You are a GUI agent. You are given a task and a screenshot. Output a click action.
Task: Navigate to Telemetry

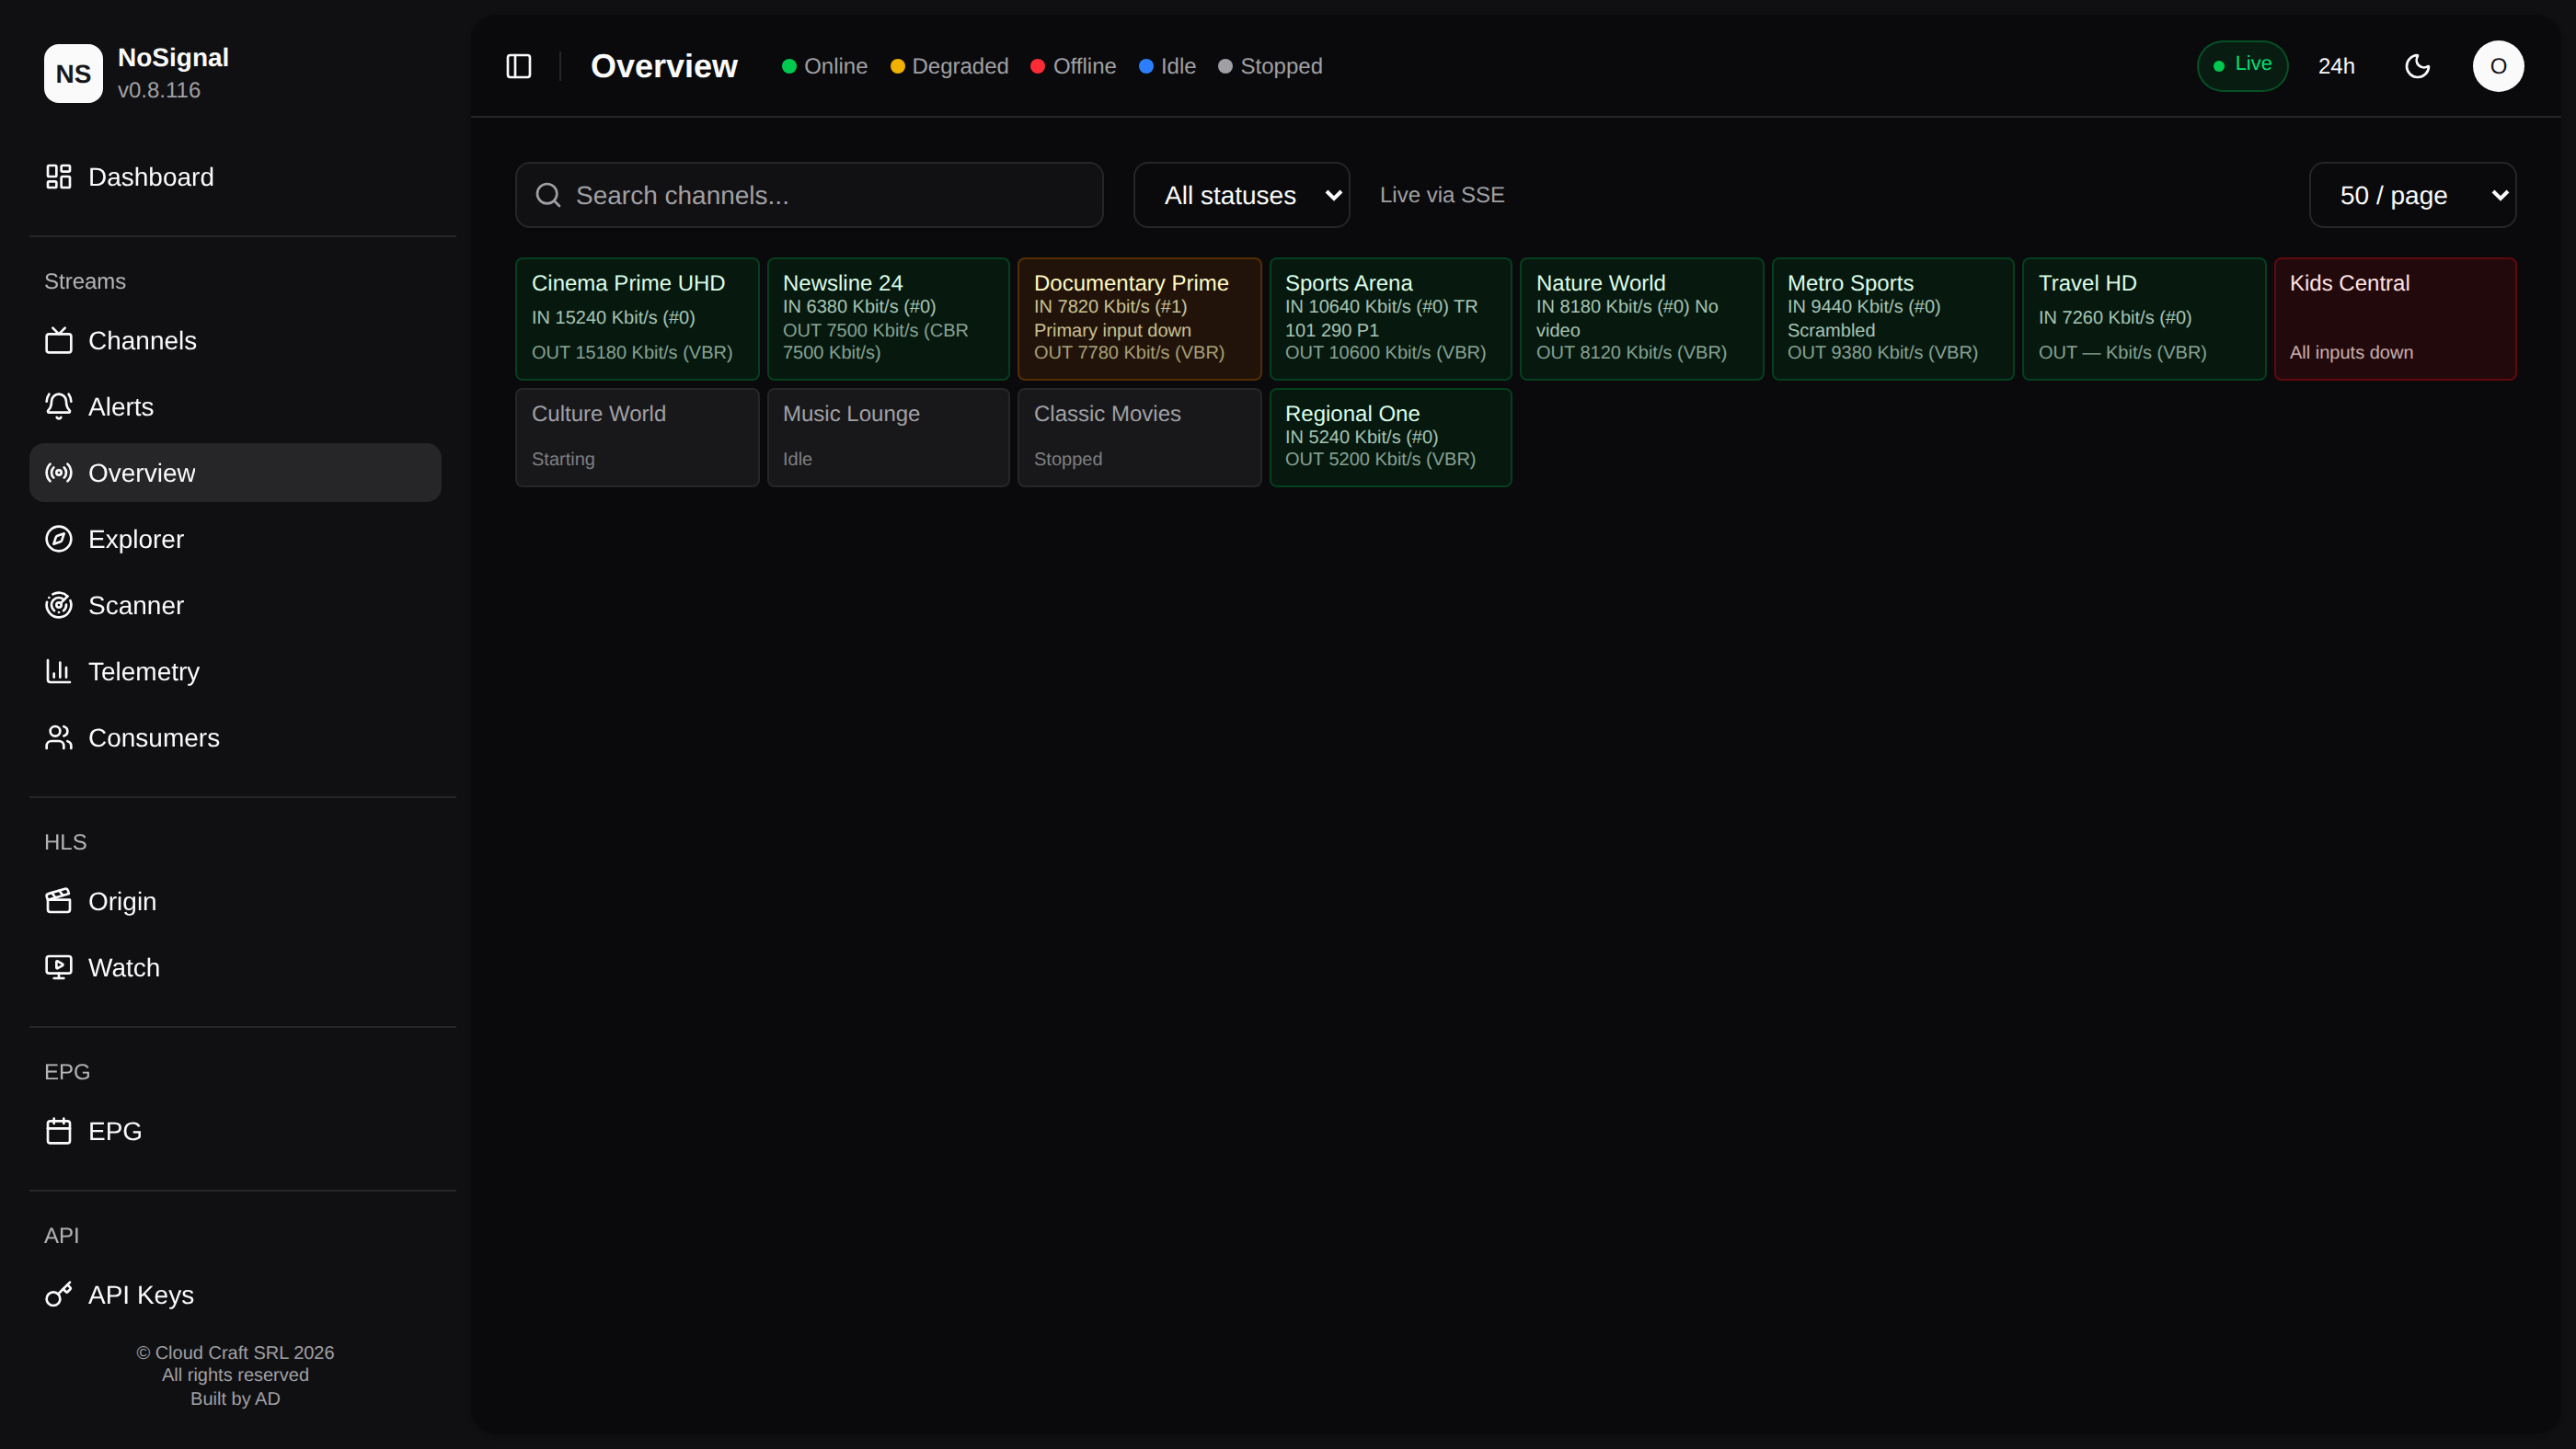pos(235,671)
